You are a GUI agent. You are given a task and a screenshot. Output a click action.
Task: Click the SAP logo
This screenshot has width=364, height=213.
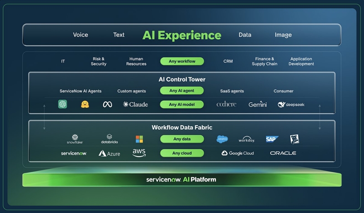pyautogui.click(x=272, y=139)
